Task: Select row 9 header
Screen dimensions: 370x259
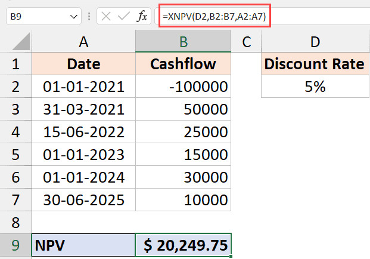Action: tap(15, 245)
